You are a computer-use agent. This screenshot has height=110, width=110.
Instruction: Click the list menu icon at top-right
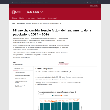97,2
